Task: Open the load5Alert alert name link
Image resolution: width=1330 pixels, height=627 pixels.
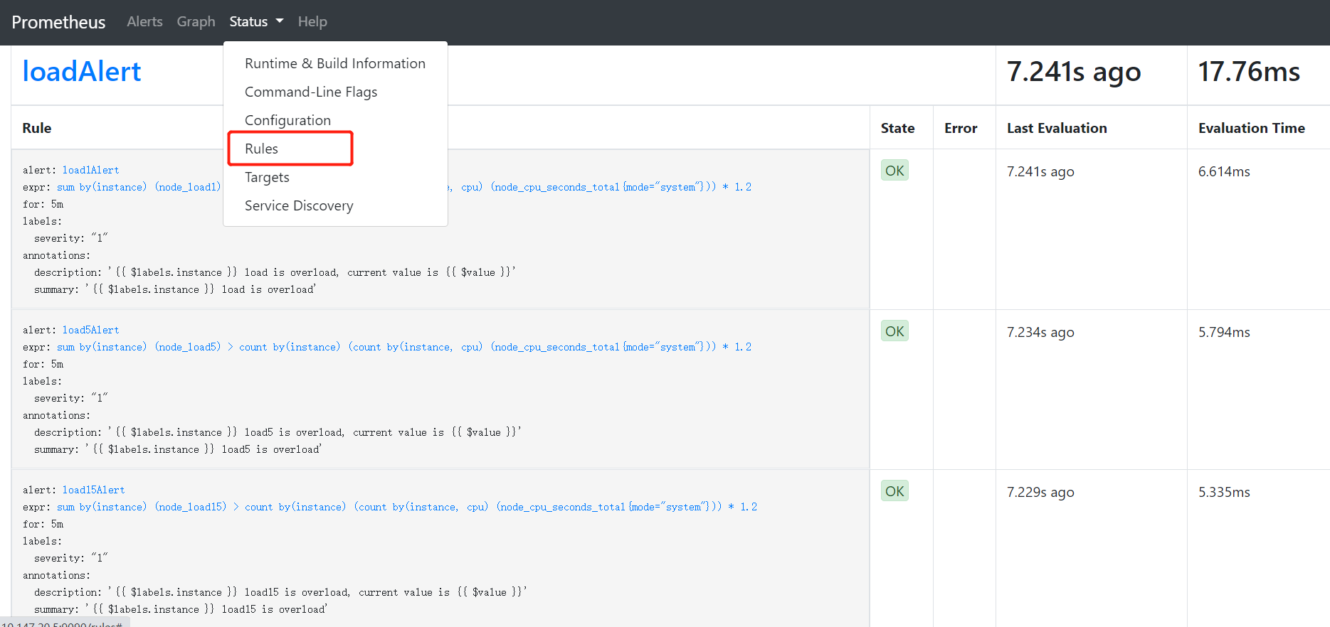Action: pyautogui.click(x=90, y=330)
